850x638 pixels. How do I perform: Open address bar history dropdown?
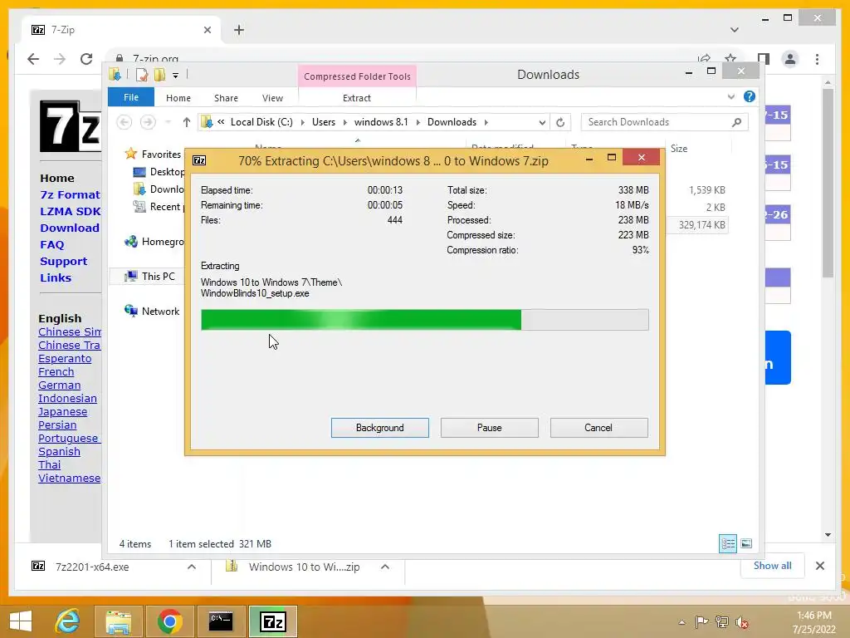[x=541, y=122]
